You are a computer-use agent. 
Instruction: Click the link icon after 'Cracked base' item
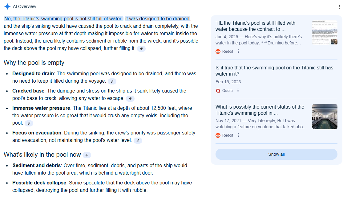tap(130, 99)
